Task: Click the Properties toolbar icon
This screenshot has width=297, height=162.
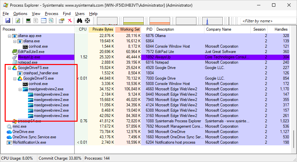Action: (x=62, y=21)
